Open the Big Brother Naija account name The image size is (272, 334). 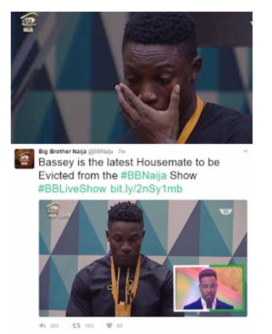pos(62,152)
